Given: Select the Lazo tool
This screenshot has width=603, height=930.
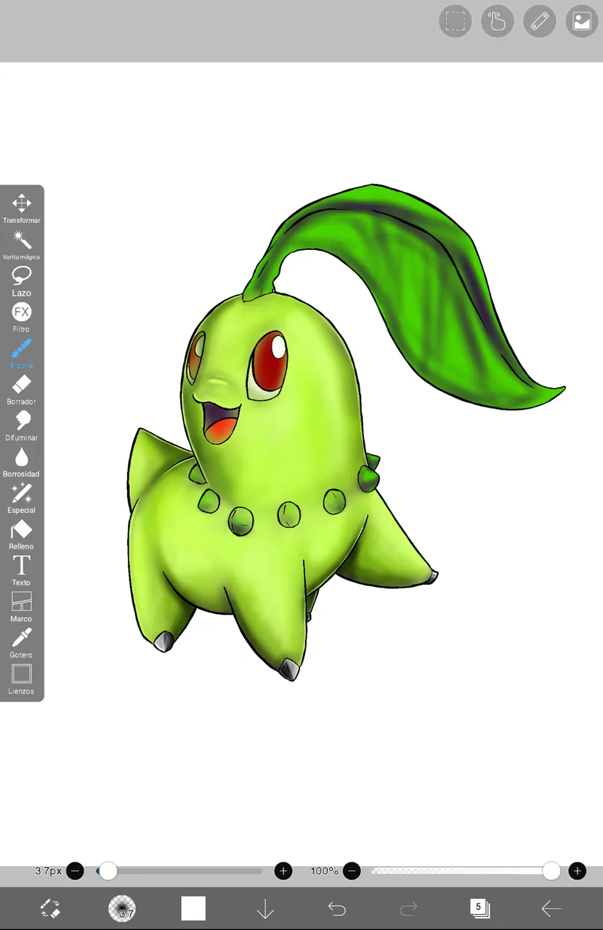Looking at the screenshot, I should [x=22, y=281].
